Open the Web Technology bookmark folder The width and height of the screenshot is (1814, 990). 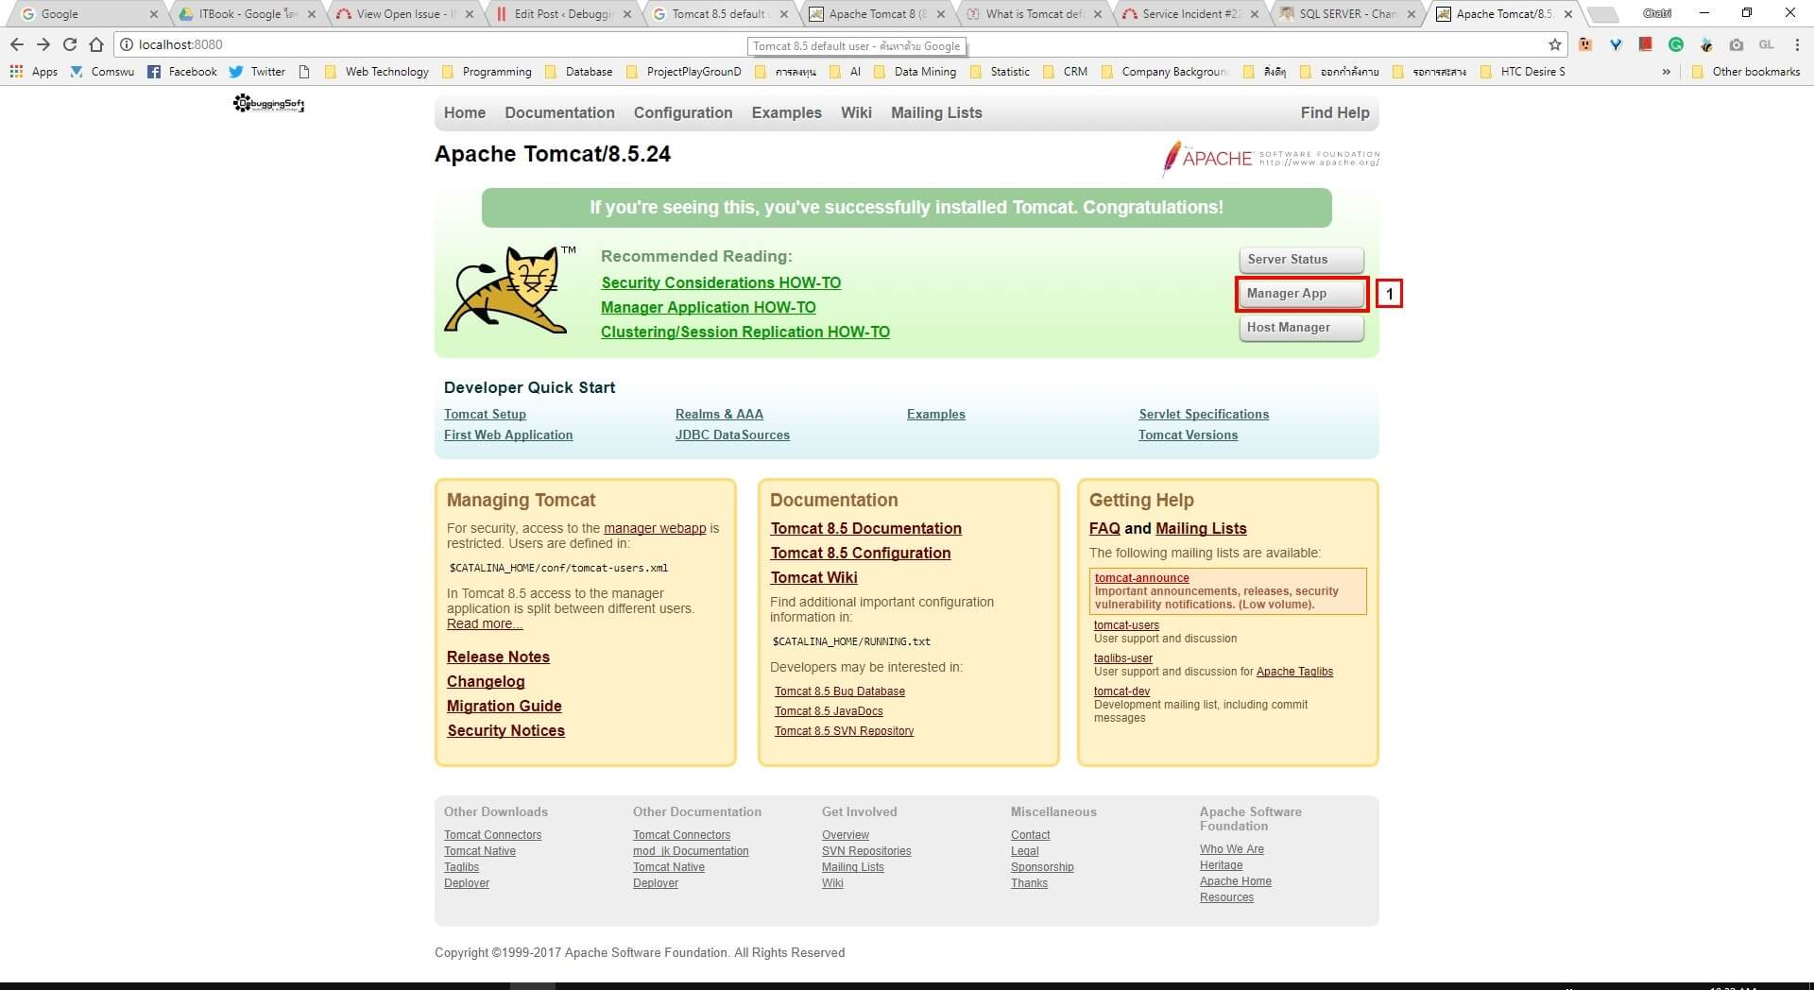(376, 72)
